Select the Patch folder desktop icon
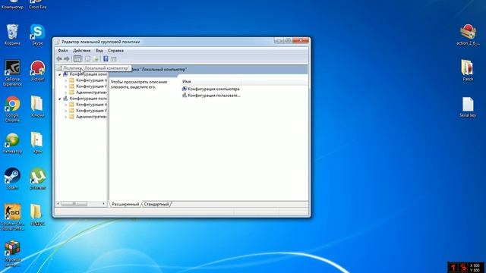The image size is (486, 273). point(468,71)
